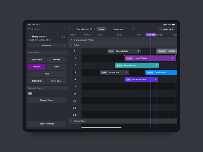Expand the 2 Unassigned Parties section
The image size is (203, 152).
tap(71, 40)
